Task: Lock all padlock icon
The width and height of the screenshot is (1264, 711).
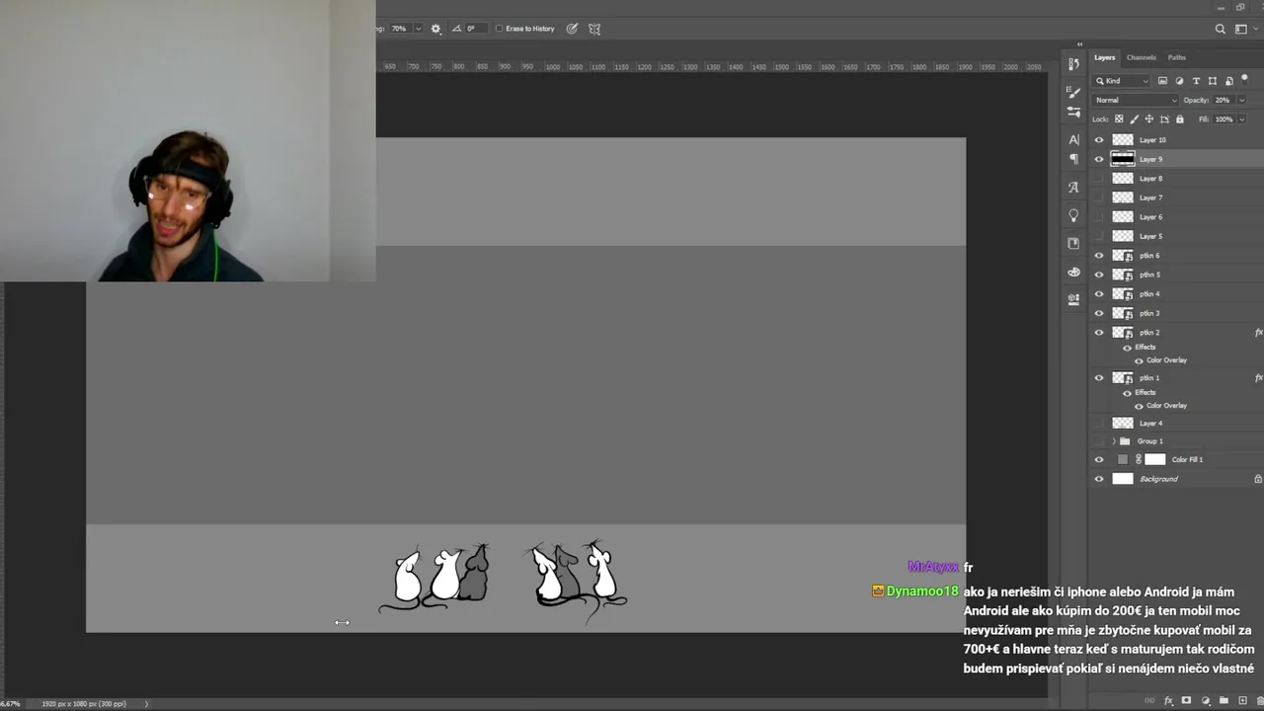Action: click(x=1180, y=119)
